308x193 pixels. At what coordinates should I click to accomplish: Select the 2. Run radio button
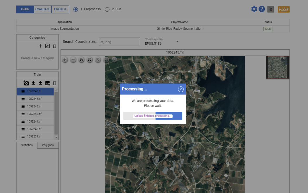click(x=107, y=9)
